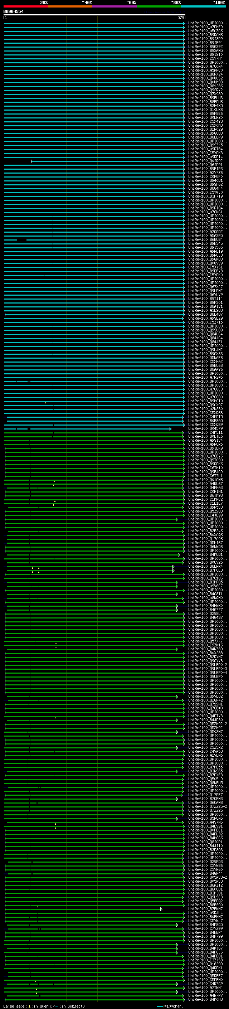Click hit label UniRef100_B8BRR4
The image size is (229, 1009).
205,566
